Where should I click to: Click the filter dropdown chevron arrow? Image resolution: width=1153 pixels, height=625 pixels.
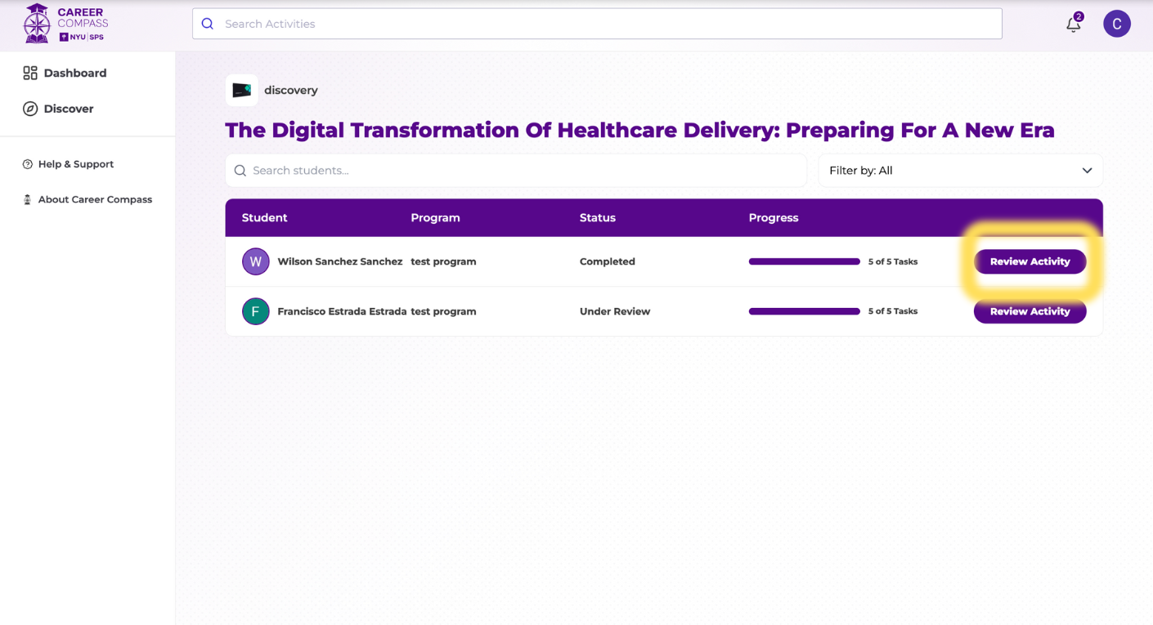(x=1087, y=171)
